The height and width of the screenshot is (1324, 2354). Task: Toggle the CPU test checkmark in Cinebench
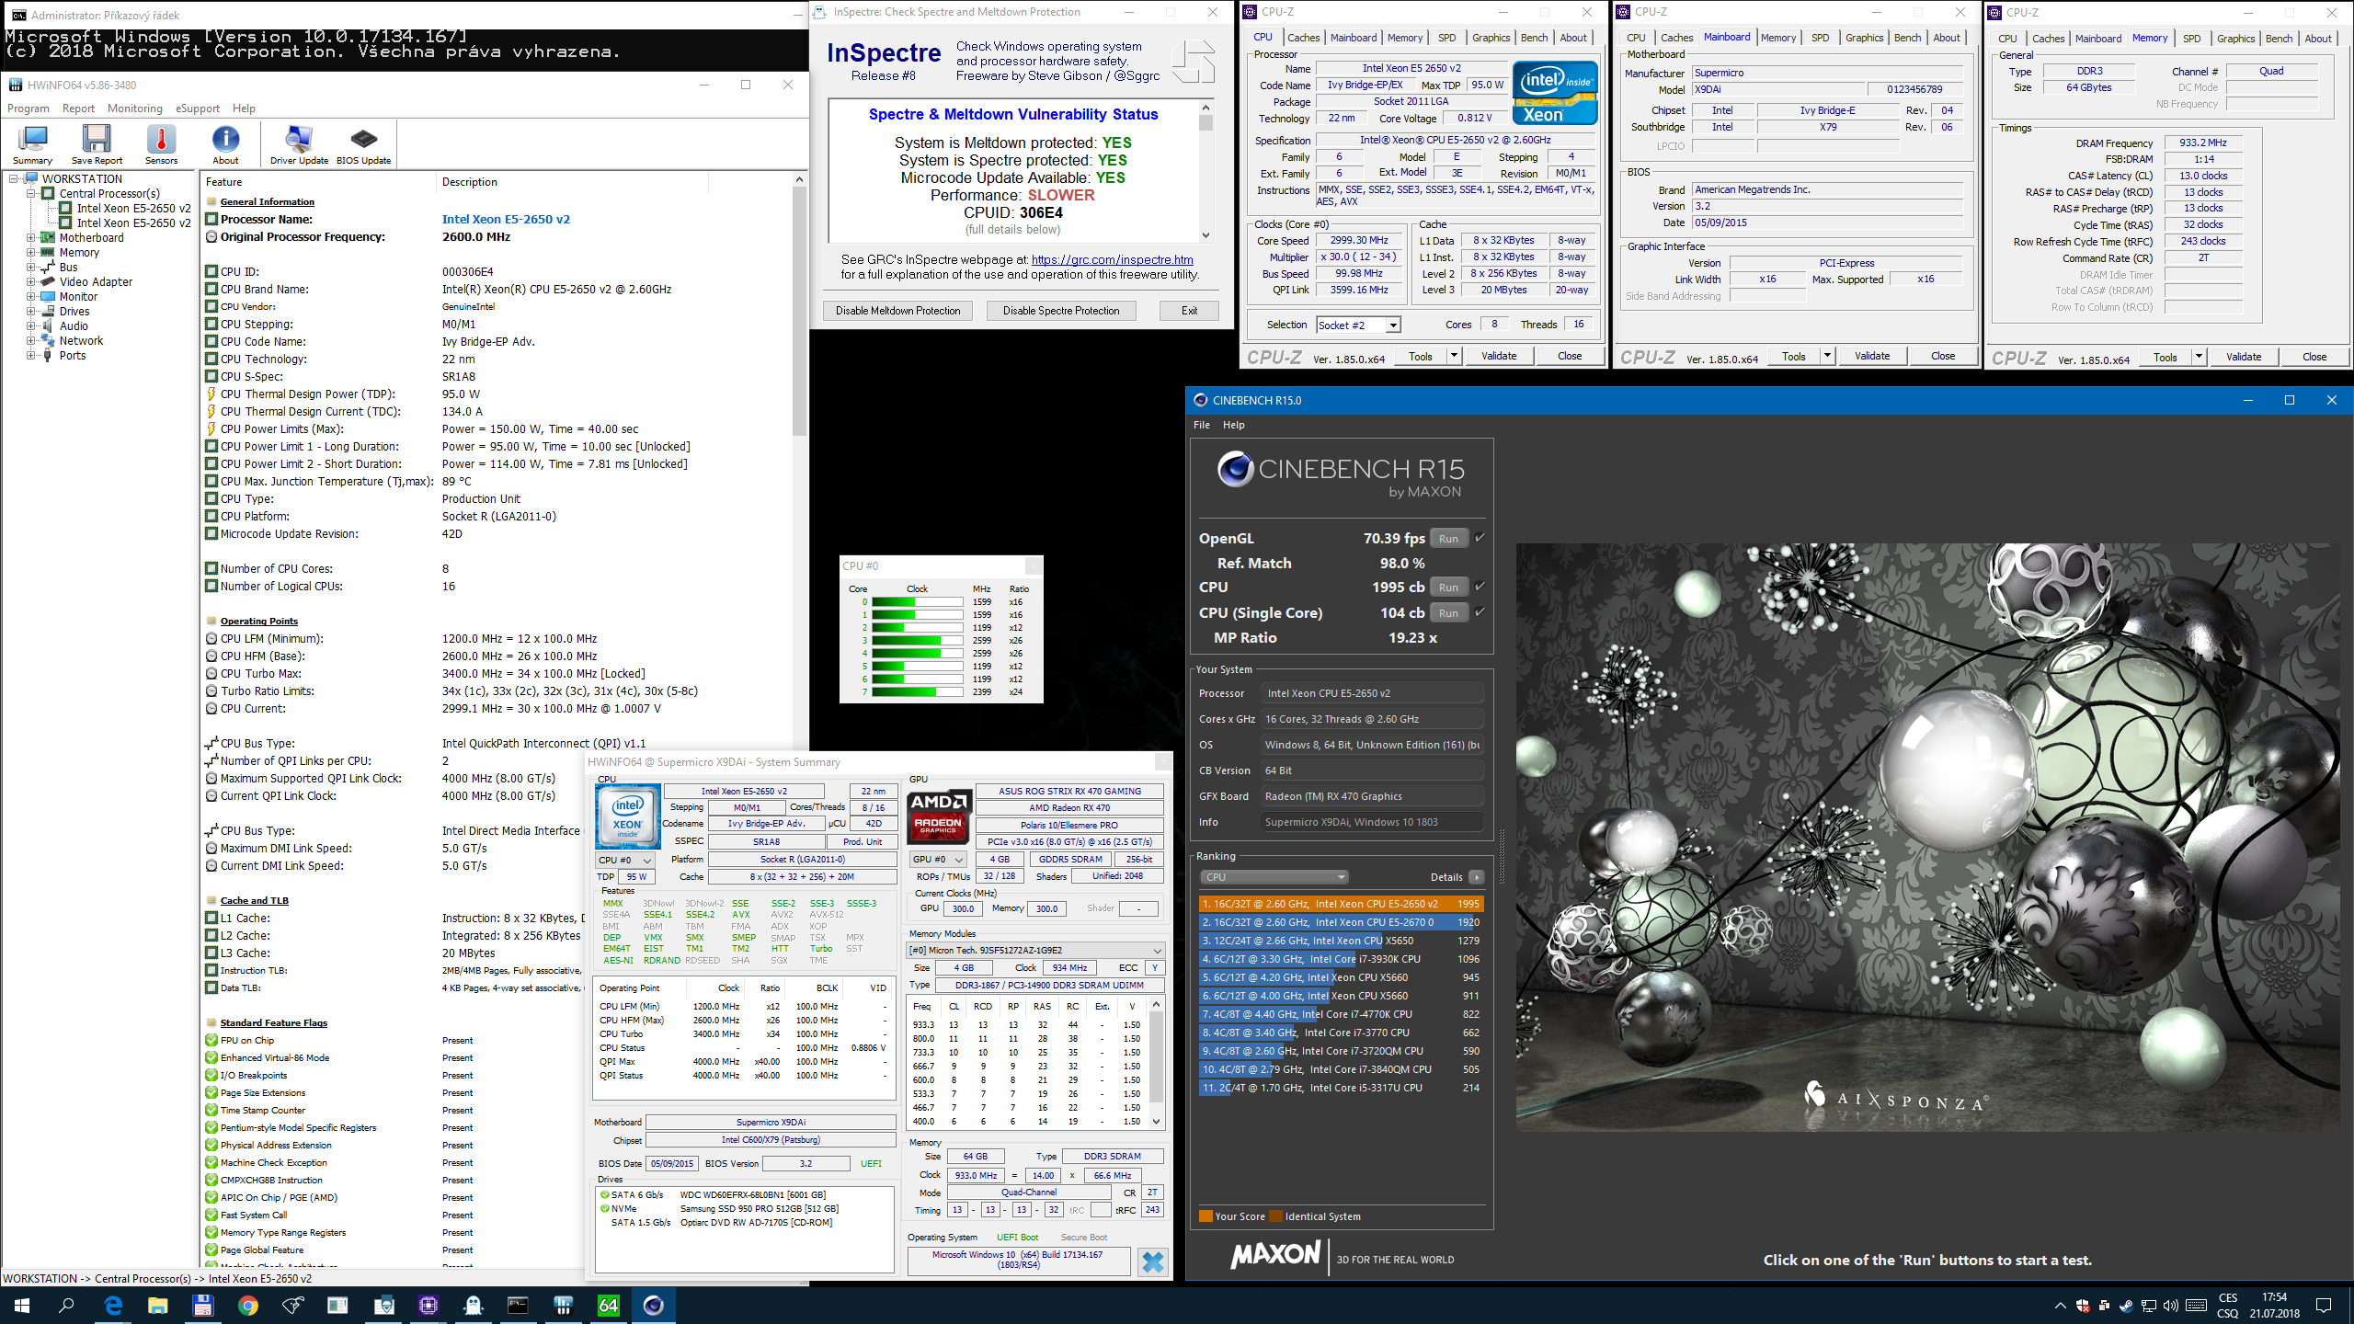[x=1480, y=587]
